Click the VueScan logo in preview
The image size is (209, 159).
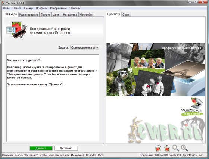pyautogui.click(x=192, y=107)
